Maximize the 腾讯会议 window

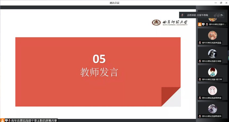(x=221, y=3)
